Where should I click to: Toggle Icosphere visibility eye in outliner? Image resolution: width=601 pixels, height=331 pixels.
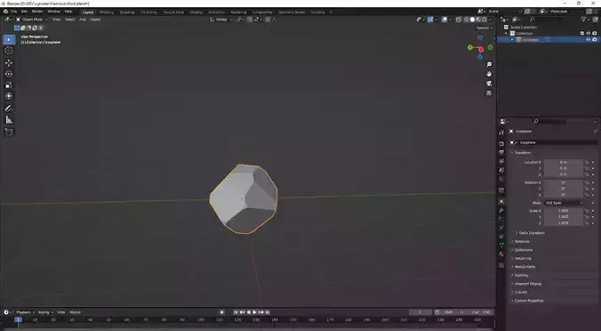[x=589, y=39]
